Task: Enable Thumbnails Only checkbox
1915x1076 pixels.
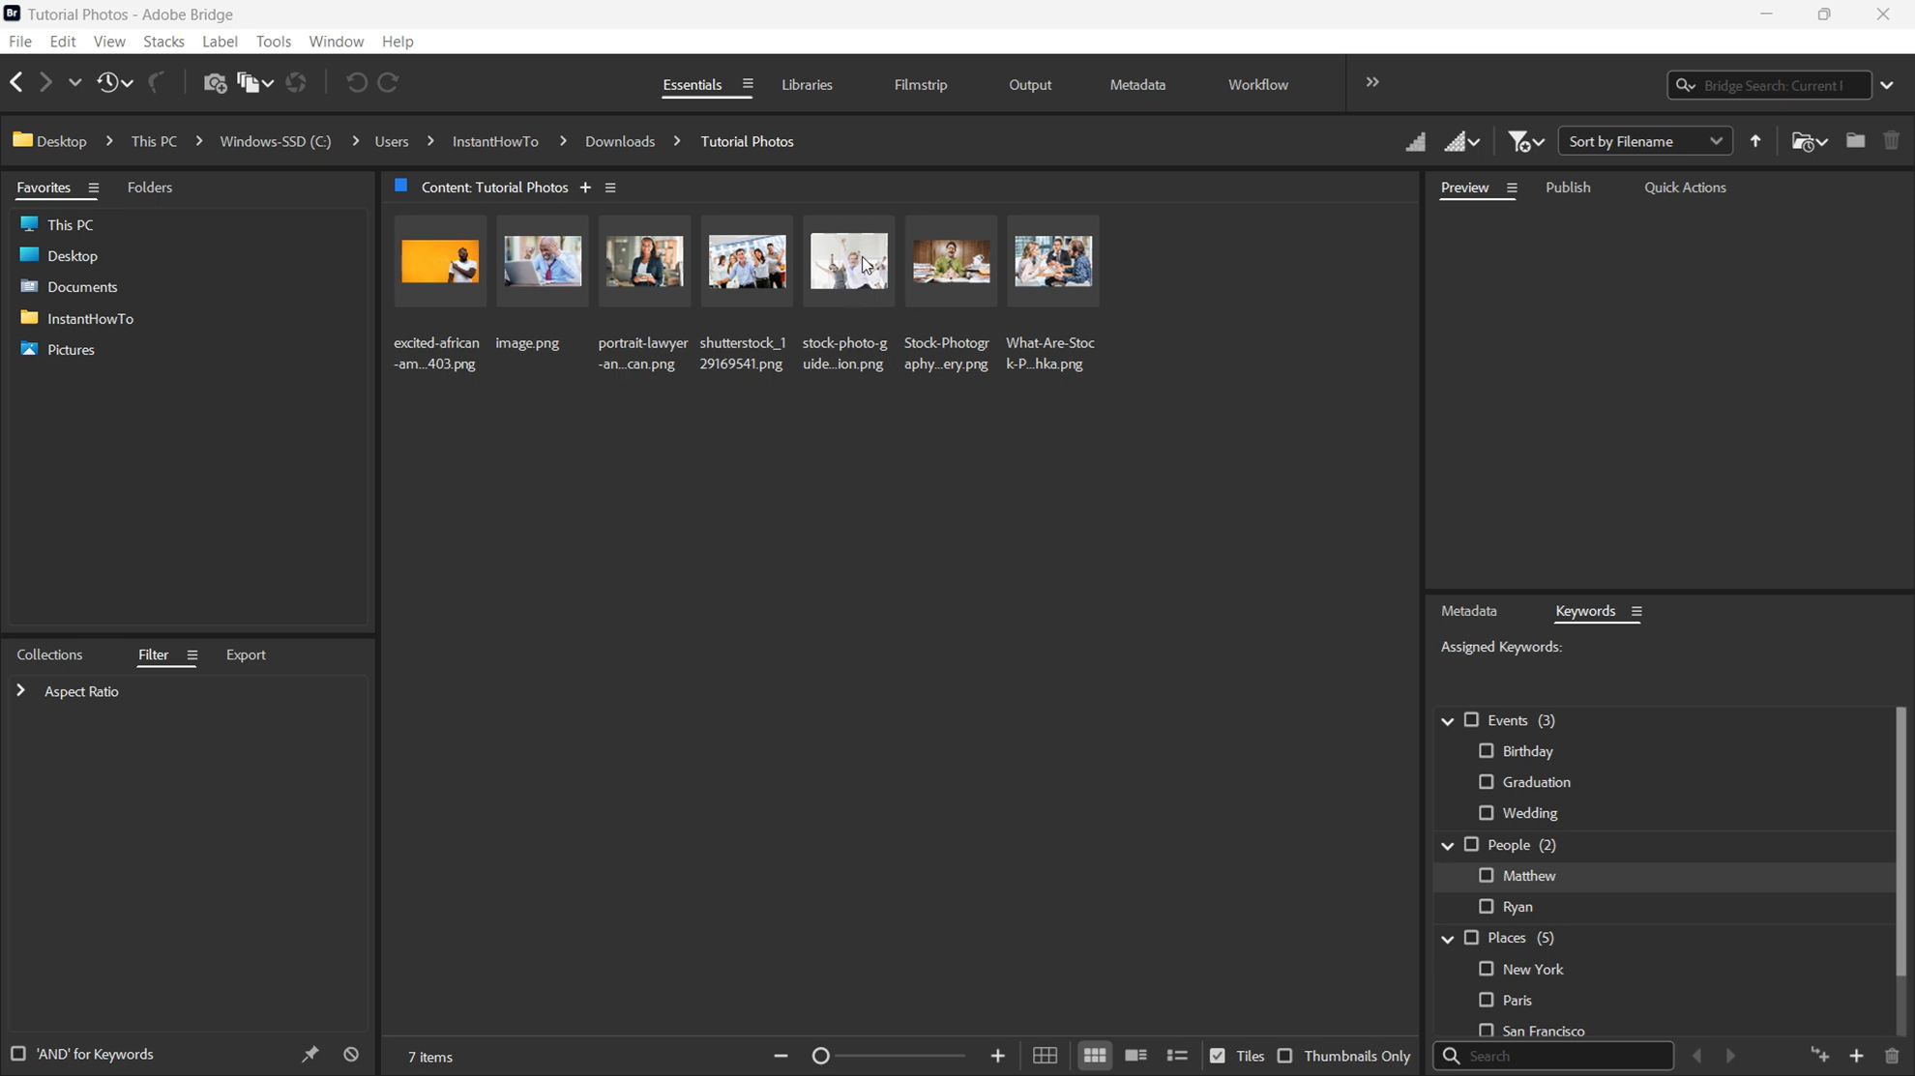Action: [1285, 1056]
